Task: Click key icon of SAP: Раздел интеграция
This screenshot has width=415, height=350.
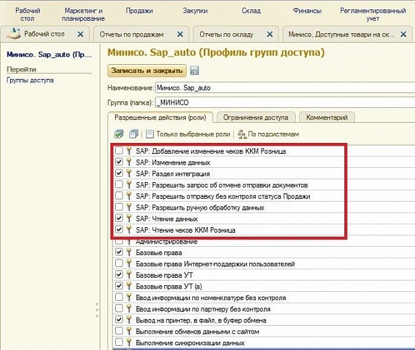Action: (x=129, y=173)
